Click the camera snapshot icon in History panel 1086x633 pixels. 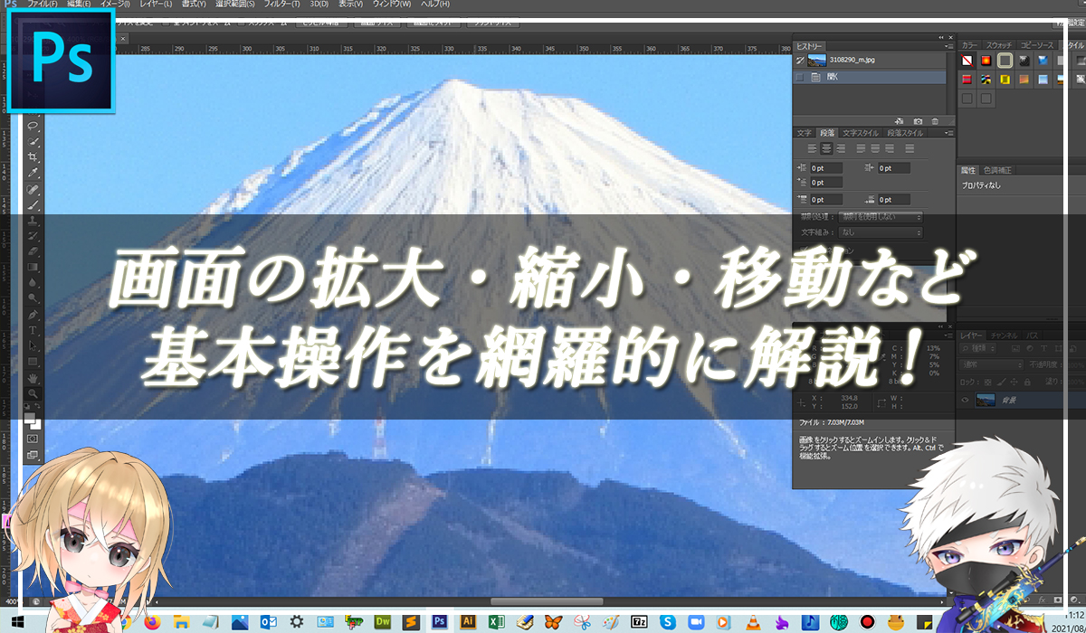coord(918,120)
